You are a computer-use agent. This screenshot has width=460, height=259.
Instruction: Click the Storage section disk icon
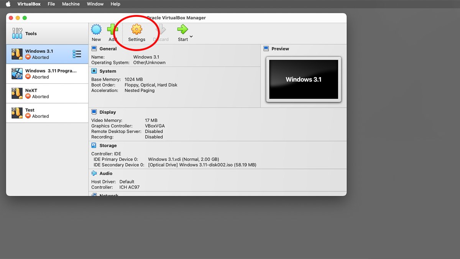(x=94, y=145)
